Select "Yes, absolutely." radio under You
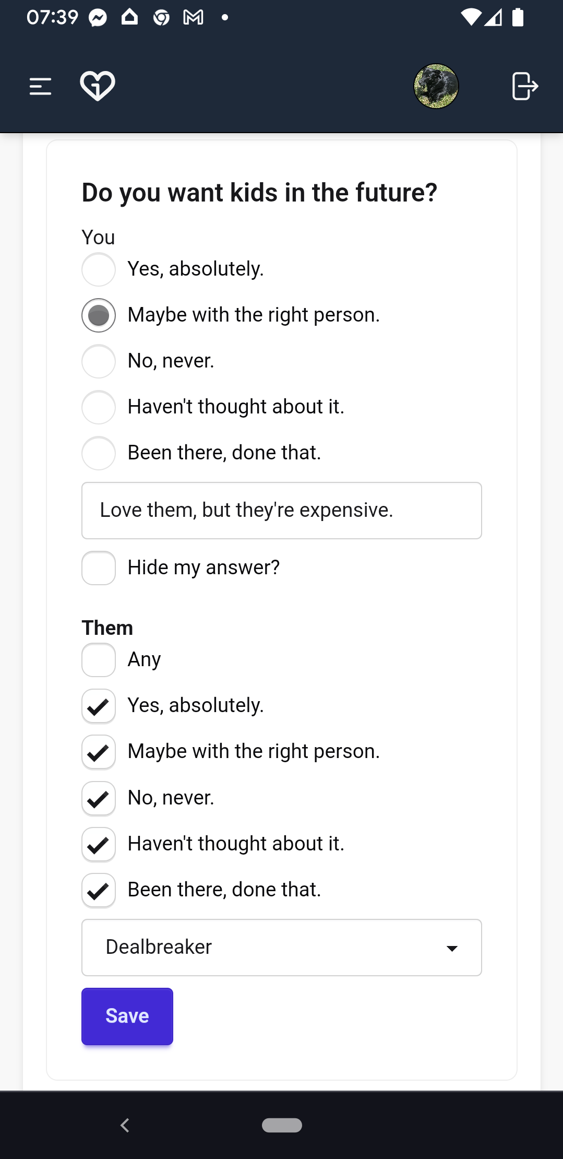Screen dimensions: 563x1159 click(99, 269)
